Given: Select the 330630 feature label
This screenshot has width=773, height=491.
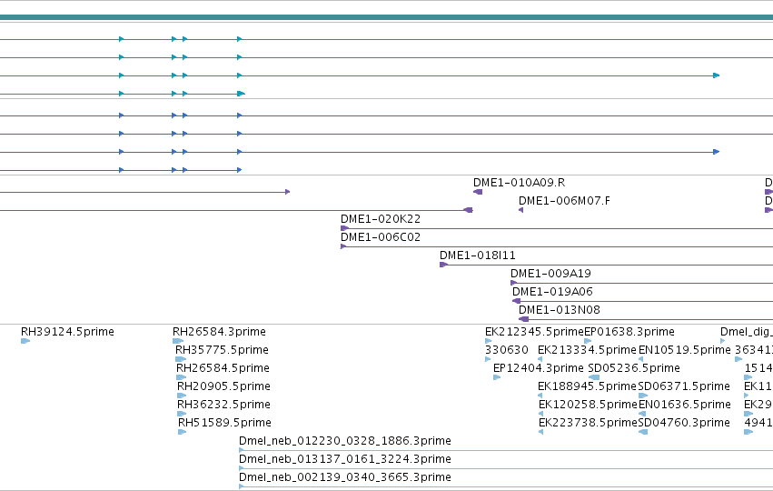Looking at the screenshot, I should click(x=507, y=350).
